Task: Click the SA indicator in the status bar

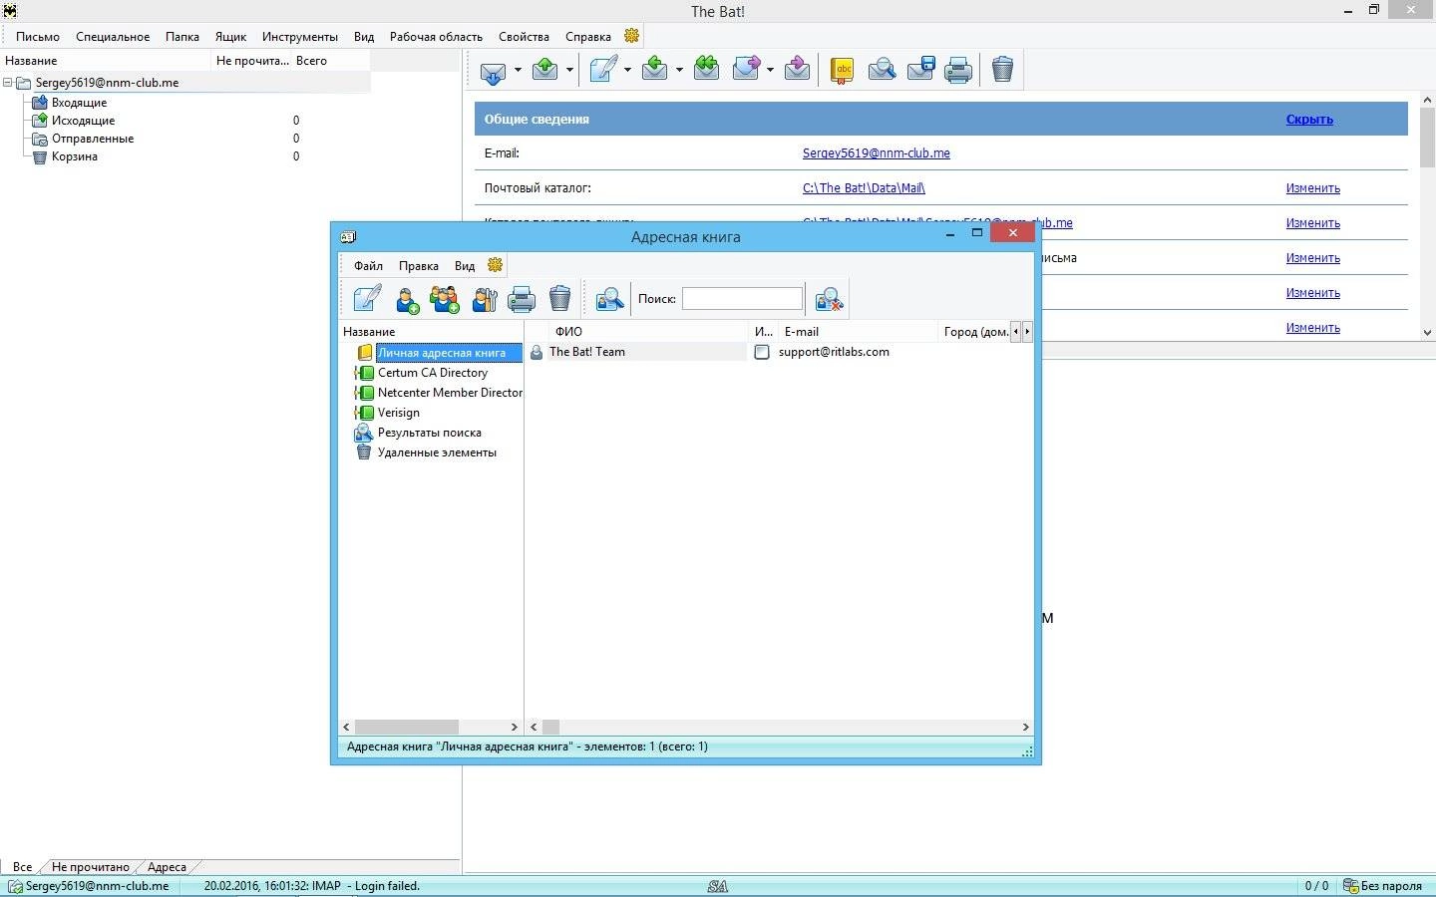Action: click(x=718, y=886)
